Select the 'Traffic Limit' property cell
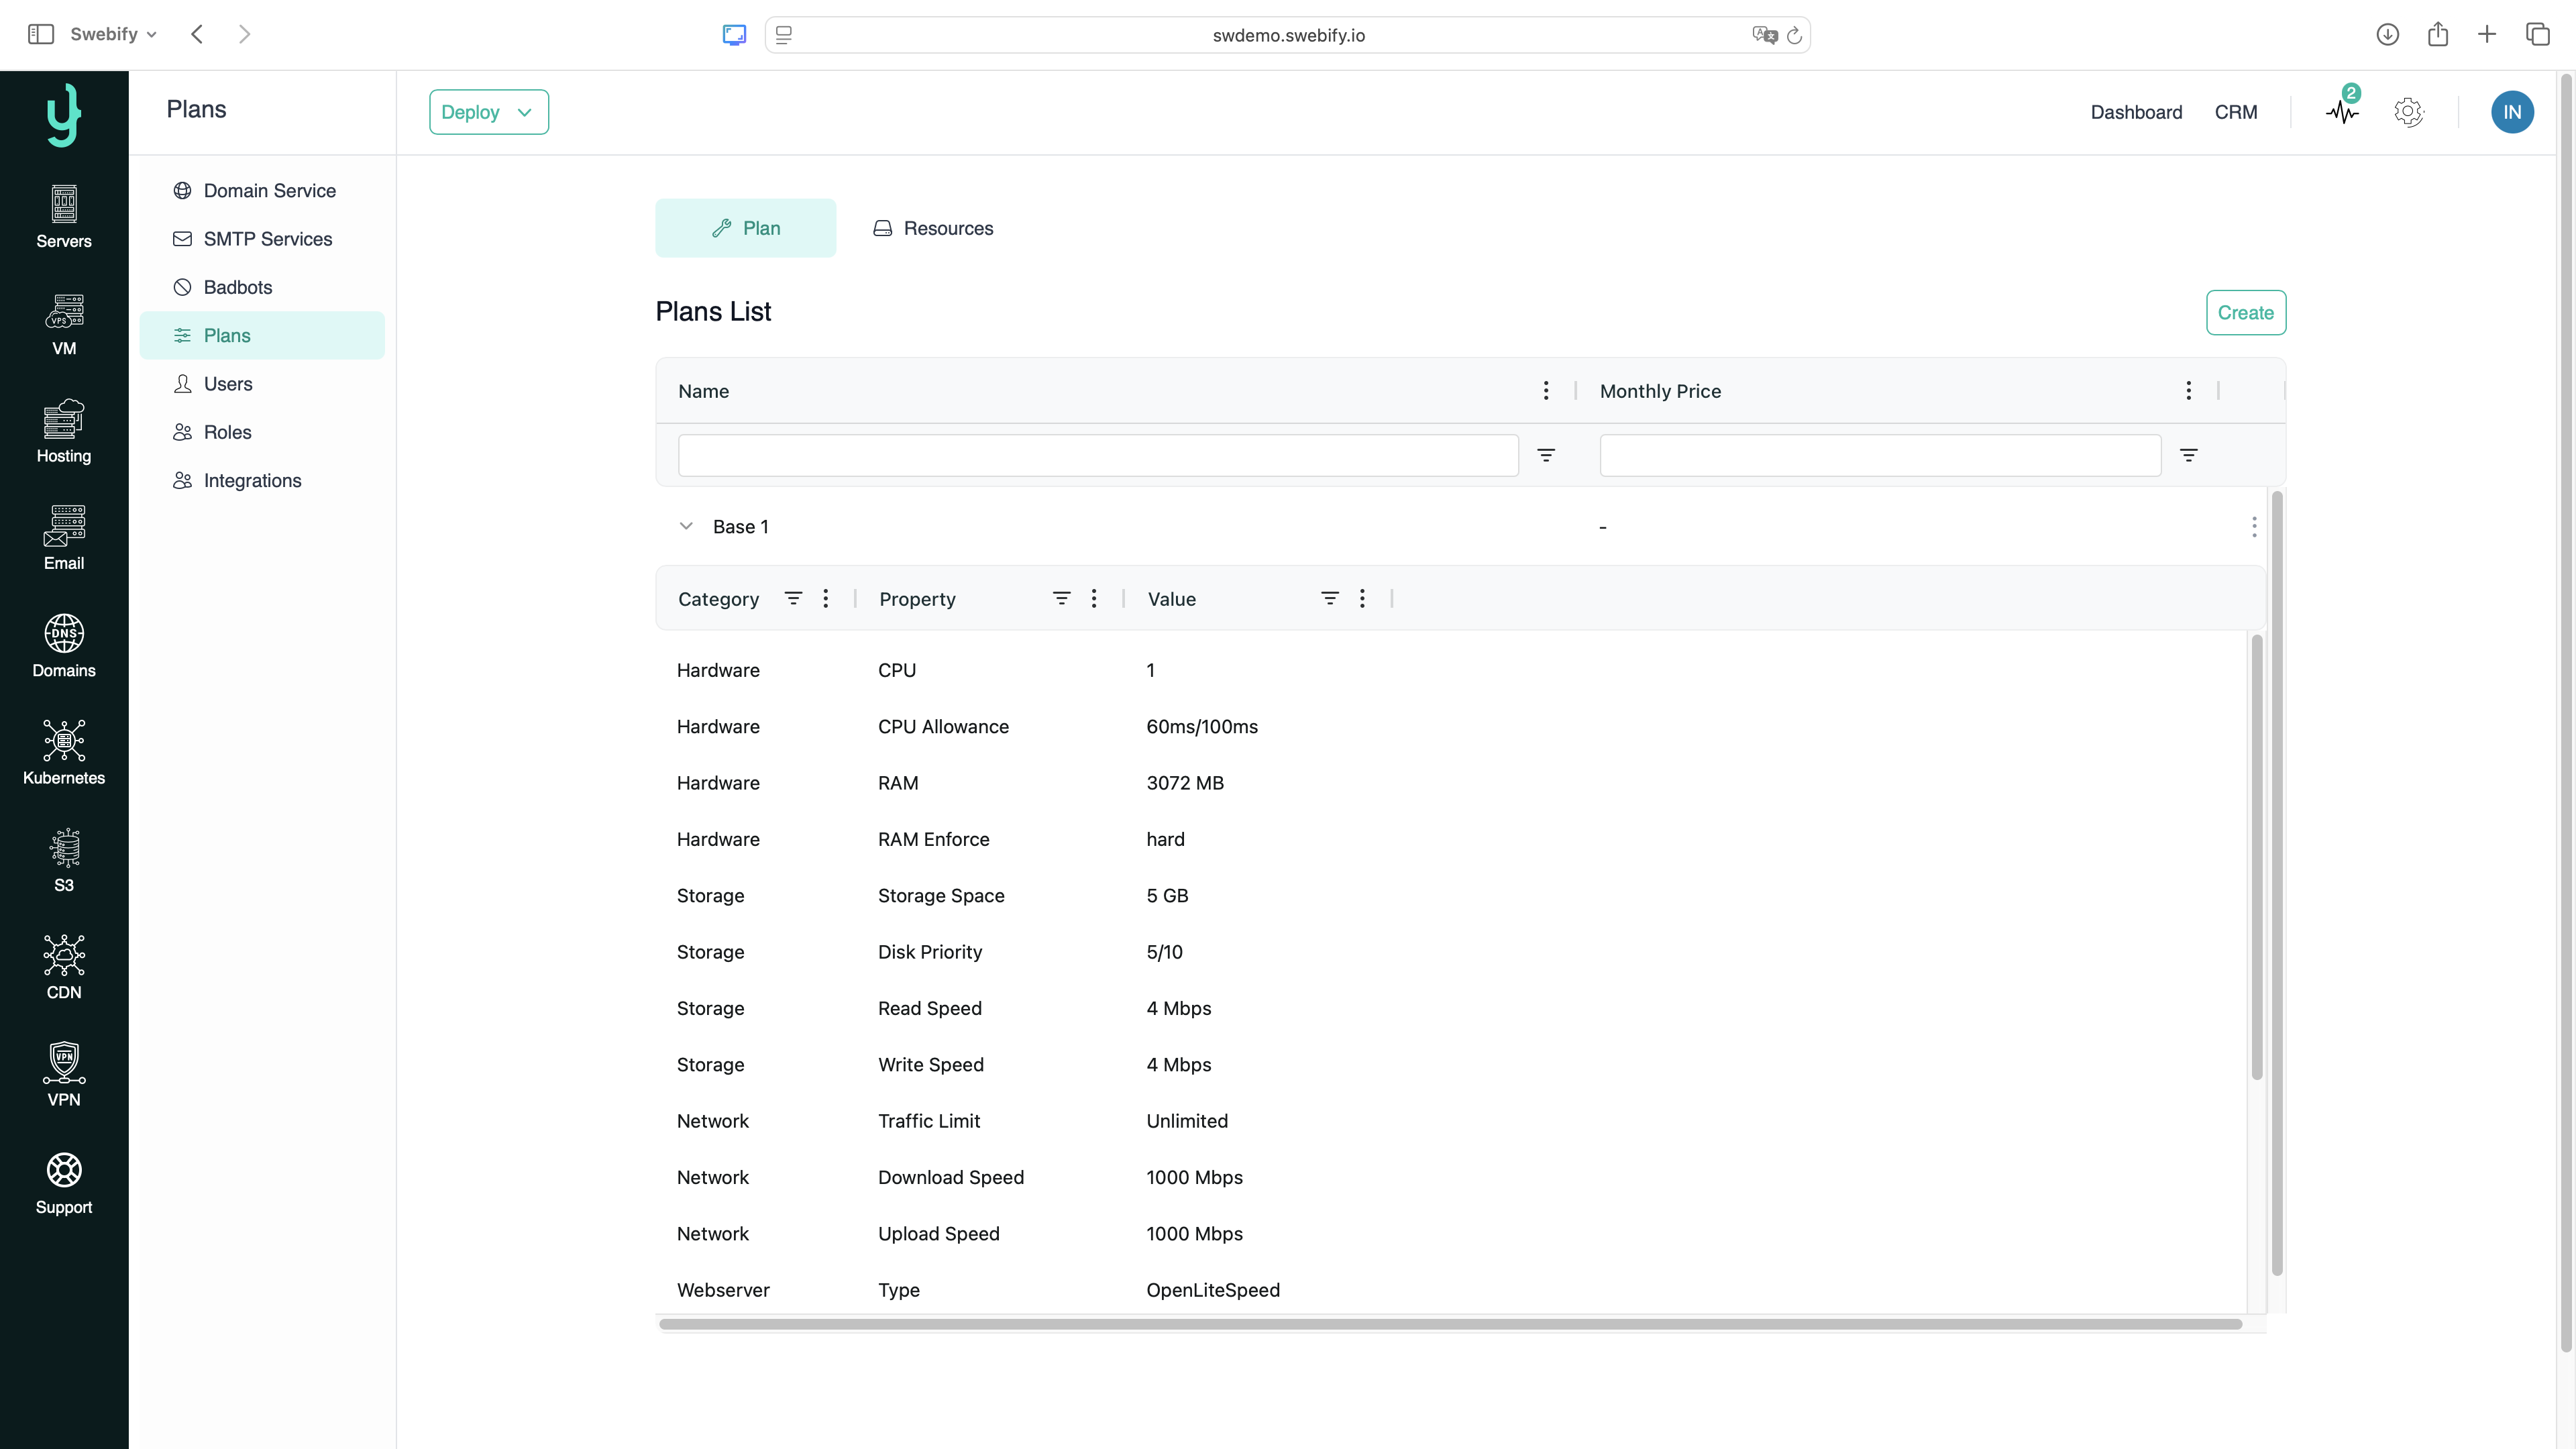Viewport: 2576px width, 1449px height. [x=929, y=1121]
